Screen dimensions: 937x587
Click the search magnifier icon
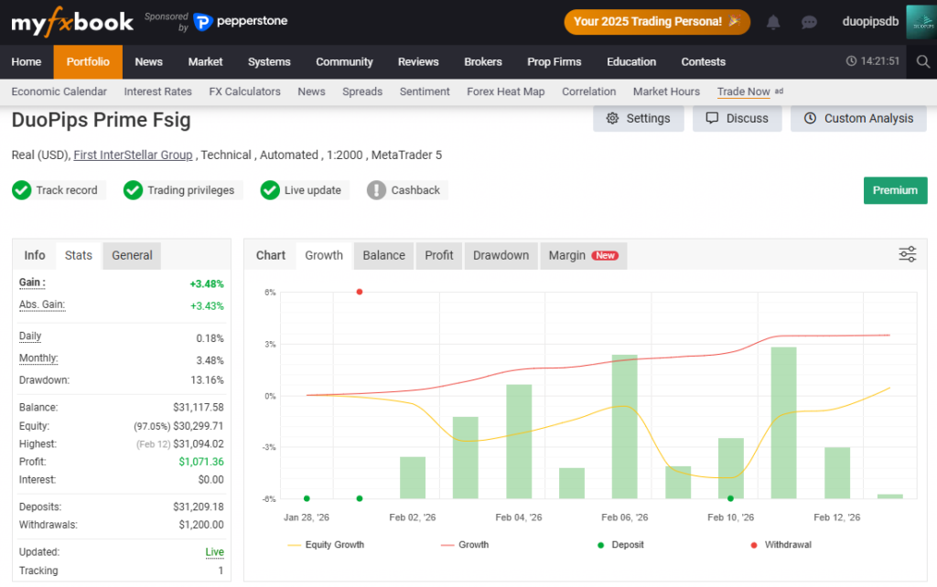coord(922,61)
